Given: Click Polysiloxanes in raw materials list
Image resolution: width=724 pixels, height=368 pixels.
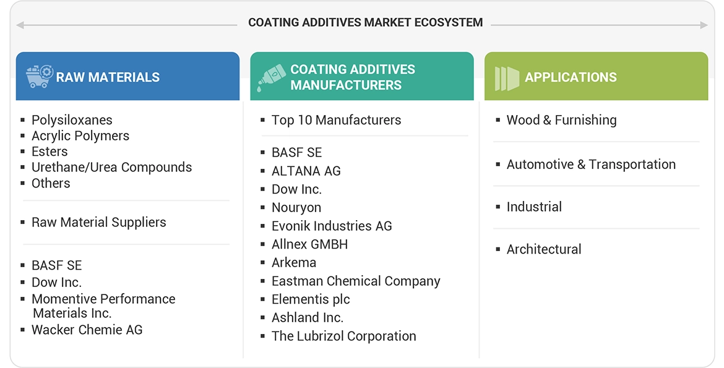Looking at the screenshot, I should click(x=72, y=120).
